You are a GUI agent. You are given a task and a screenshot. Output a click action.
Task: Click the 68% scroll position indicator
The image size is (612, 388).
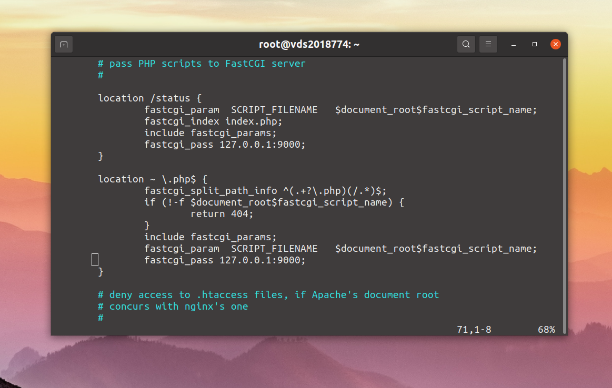click(546, 330)
